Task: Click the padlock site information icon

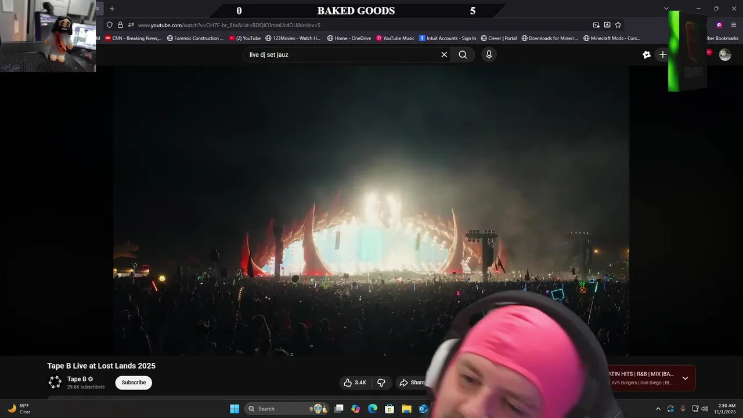Action: coord(120,25)
